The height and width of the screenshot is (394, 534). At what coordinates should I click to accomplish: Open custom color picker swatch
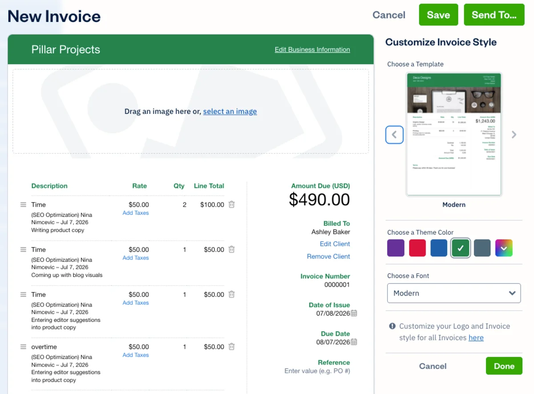504,248
